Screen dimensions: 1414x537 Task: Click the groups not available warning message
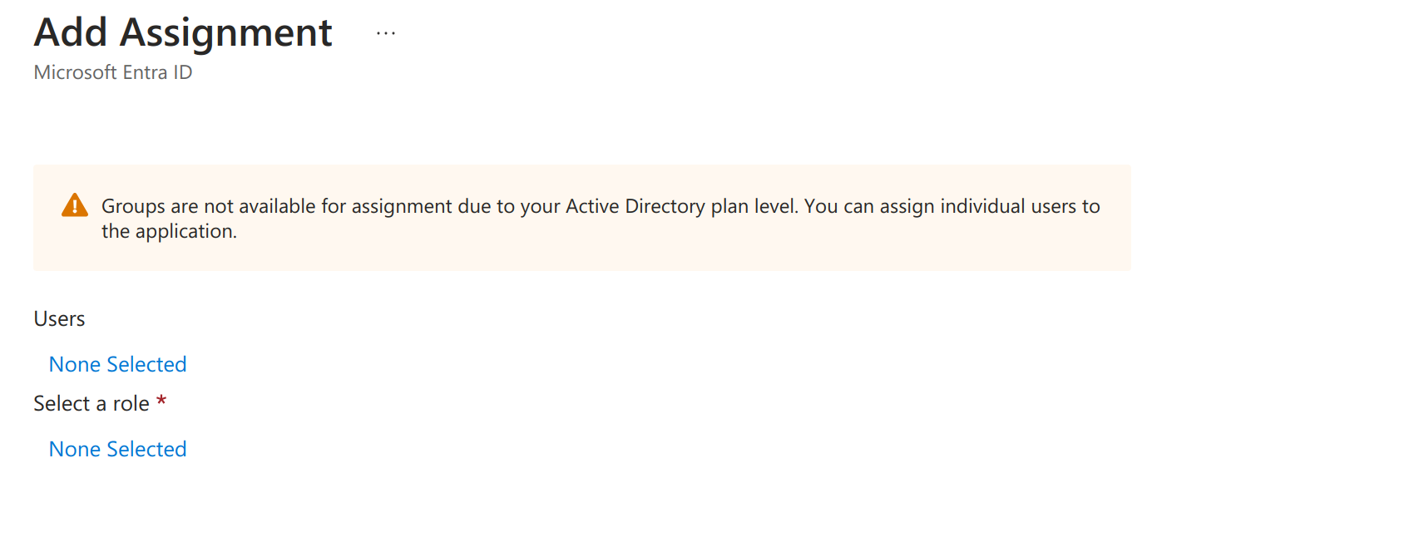click(601, 219)
